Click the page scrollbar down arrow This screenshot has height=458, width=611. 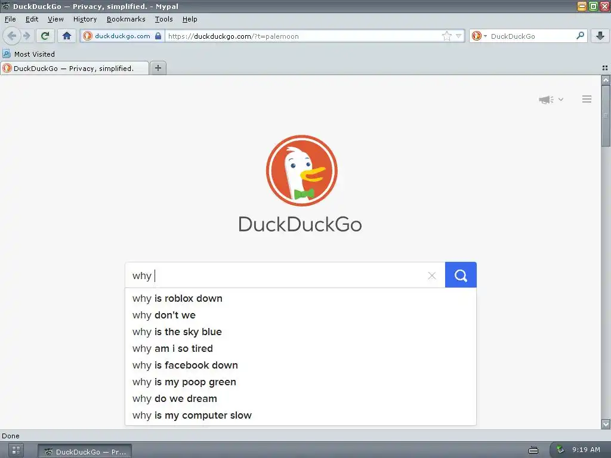click(606, 424)
